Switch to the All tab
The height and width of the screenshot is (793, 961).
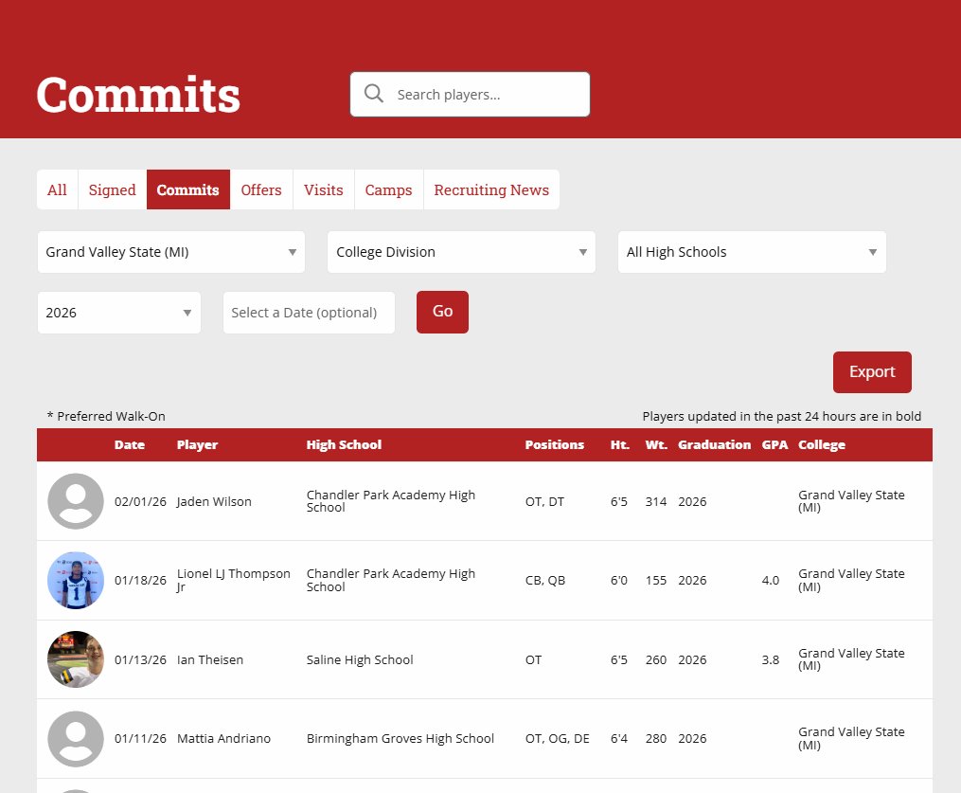click(x=57, y=189)
